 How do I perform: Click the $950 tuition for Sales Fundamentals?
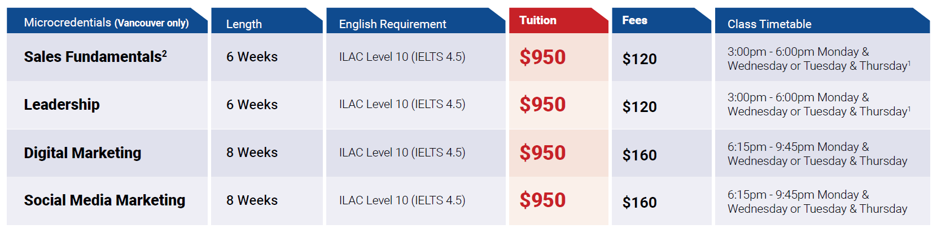542,57
